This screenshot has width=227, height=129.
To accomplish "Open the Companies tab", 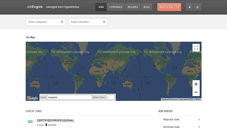I will [x=116, y=7].
